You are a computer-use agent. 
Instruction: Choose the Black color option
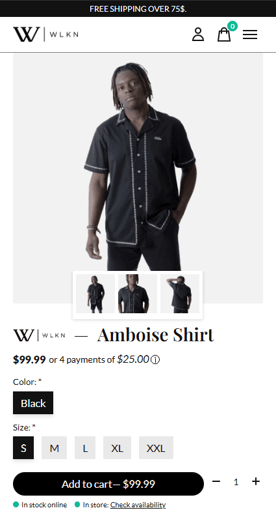tap(33, 403)
